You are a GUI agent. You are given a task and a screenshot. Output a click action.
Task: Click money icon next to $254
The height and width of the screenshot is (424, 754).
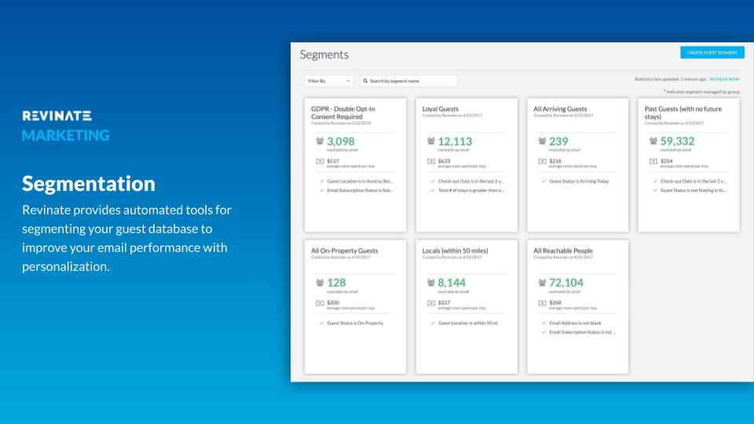653,162
